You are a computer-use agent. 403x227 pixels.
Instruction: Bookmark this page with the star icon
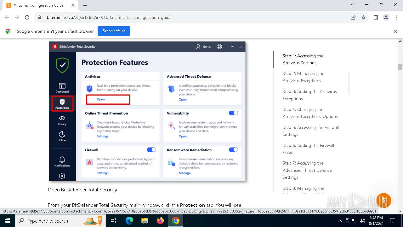point(363,17)
